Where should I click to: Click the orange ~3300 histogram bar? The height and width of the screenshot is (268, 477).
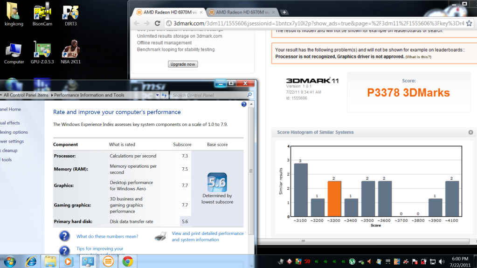tap(334, 199)
